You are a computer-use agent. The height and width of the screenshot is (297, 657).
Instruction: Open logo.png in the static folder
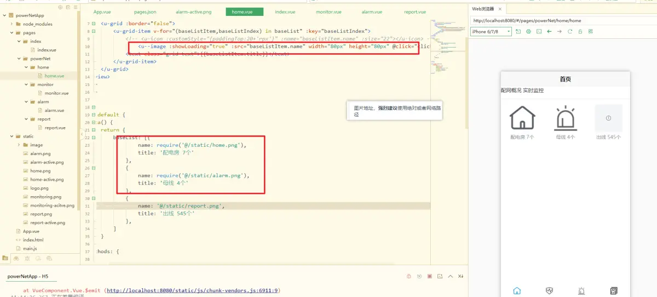39,188
